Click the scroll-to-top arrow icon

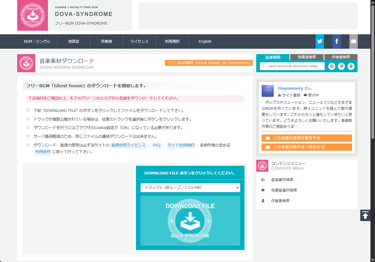click(365, 215)
